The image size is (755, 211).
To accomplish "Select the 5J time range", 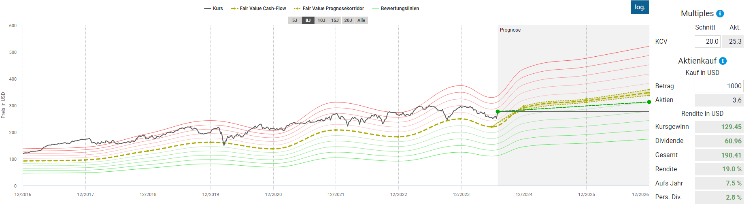I will pyautogui.click(x=294, y=20).
